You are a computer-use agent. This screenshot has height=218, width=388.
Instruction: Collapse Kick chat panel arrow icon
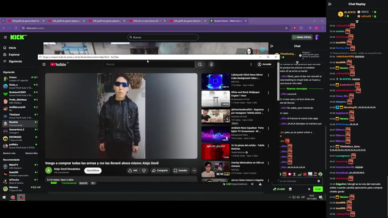272,46
